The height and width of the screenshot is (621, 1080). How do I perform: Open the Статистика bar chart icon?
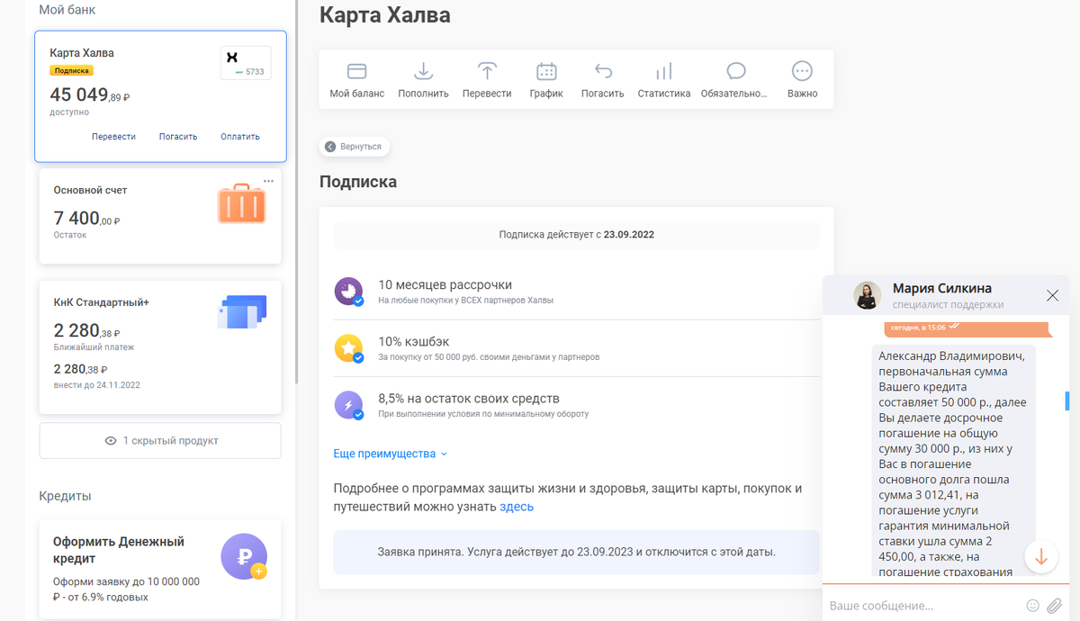tap(664, 71)
